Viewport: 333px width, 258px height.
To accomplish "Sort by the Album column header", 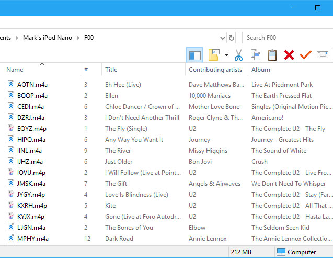I will (261, 70).
